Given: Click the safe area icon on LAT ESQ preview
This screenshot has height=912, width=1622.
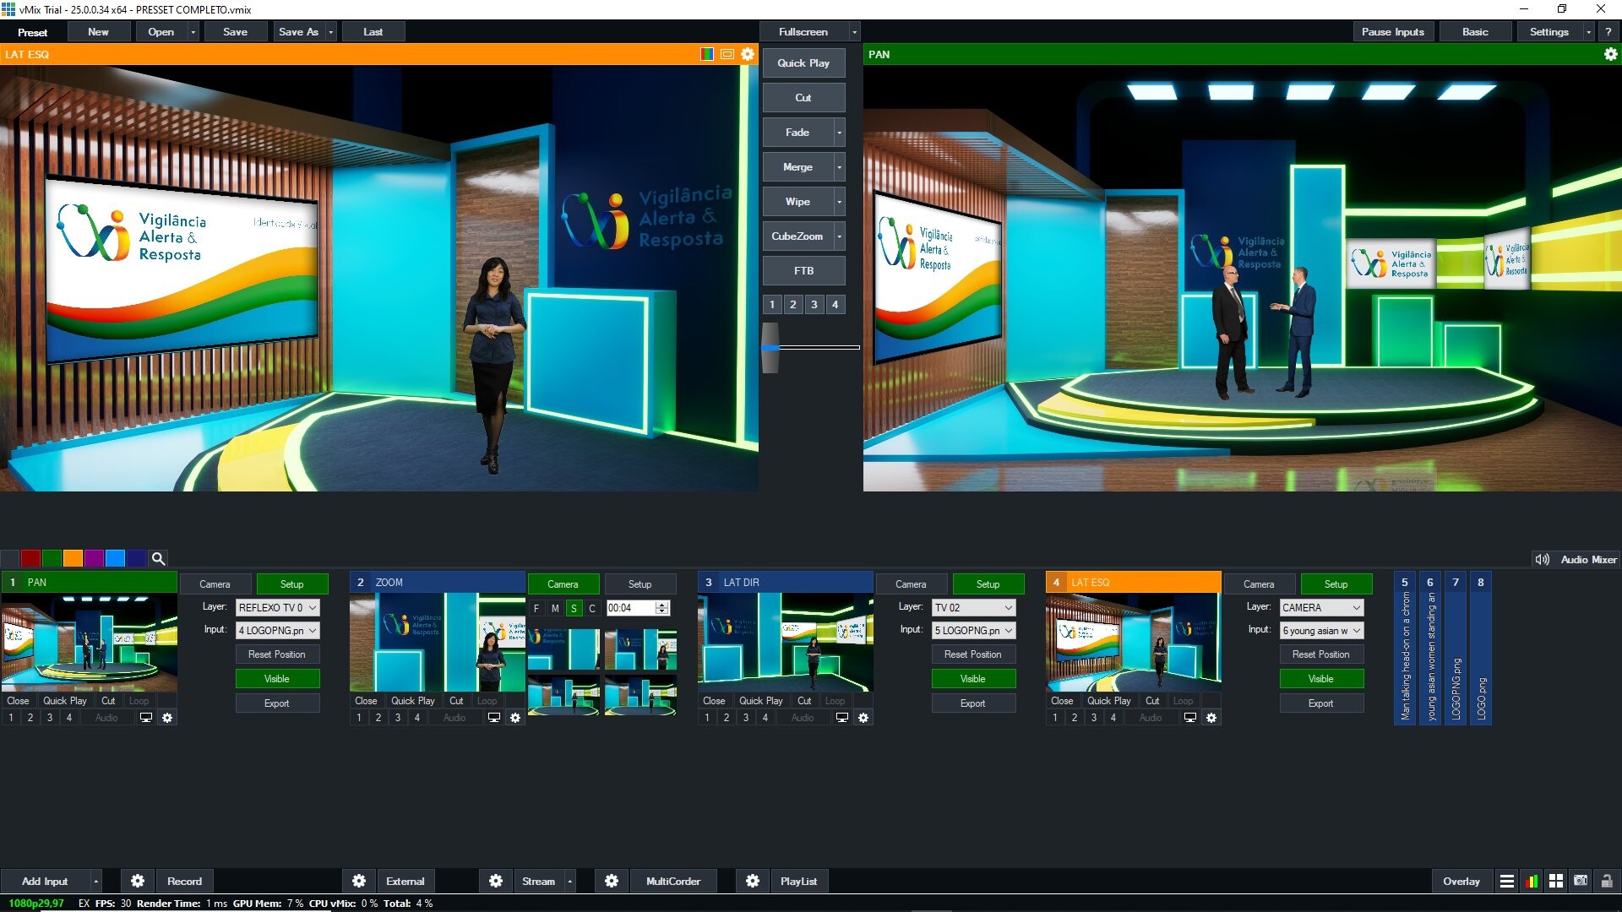Looking at the screenshot, I should [x=727, y=54].
